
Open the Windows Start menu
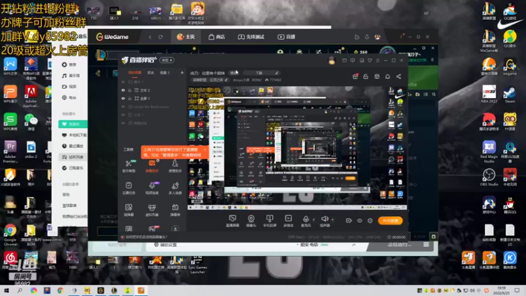(7, 291)
